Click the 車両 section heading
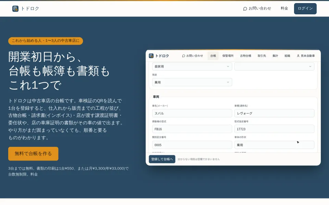 click(156, 97)
